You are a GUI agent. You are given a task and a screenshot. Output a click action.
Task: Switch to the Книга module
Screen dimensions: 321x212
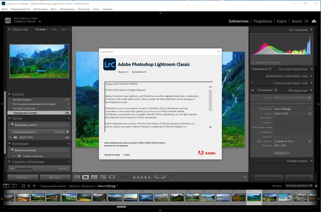297,21
